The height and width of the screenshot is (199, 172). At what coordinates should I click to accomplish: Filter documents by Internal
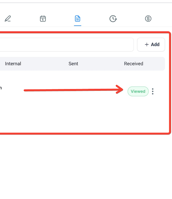tap(13, 64)
